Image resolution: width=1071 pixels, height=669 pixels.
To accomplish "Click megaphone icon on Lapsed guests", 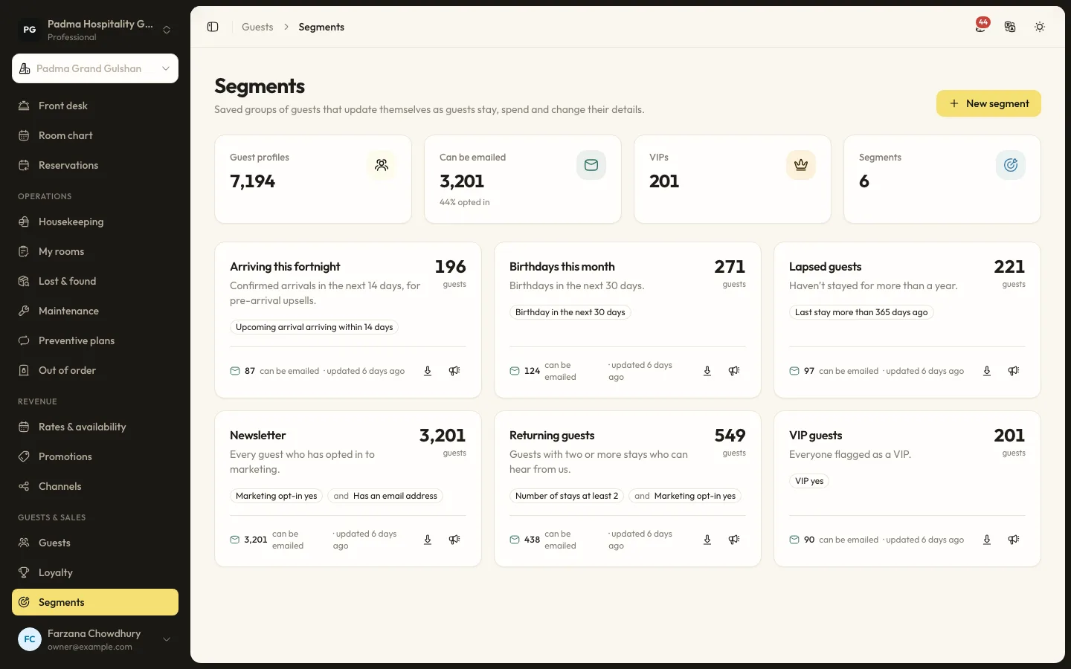I will click(1014, 371).
